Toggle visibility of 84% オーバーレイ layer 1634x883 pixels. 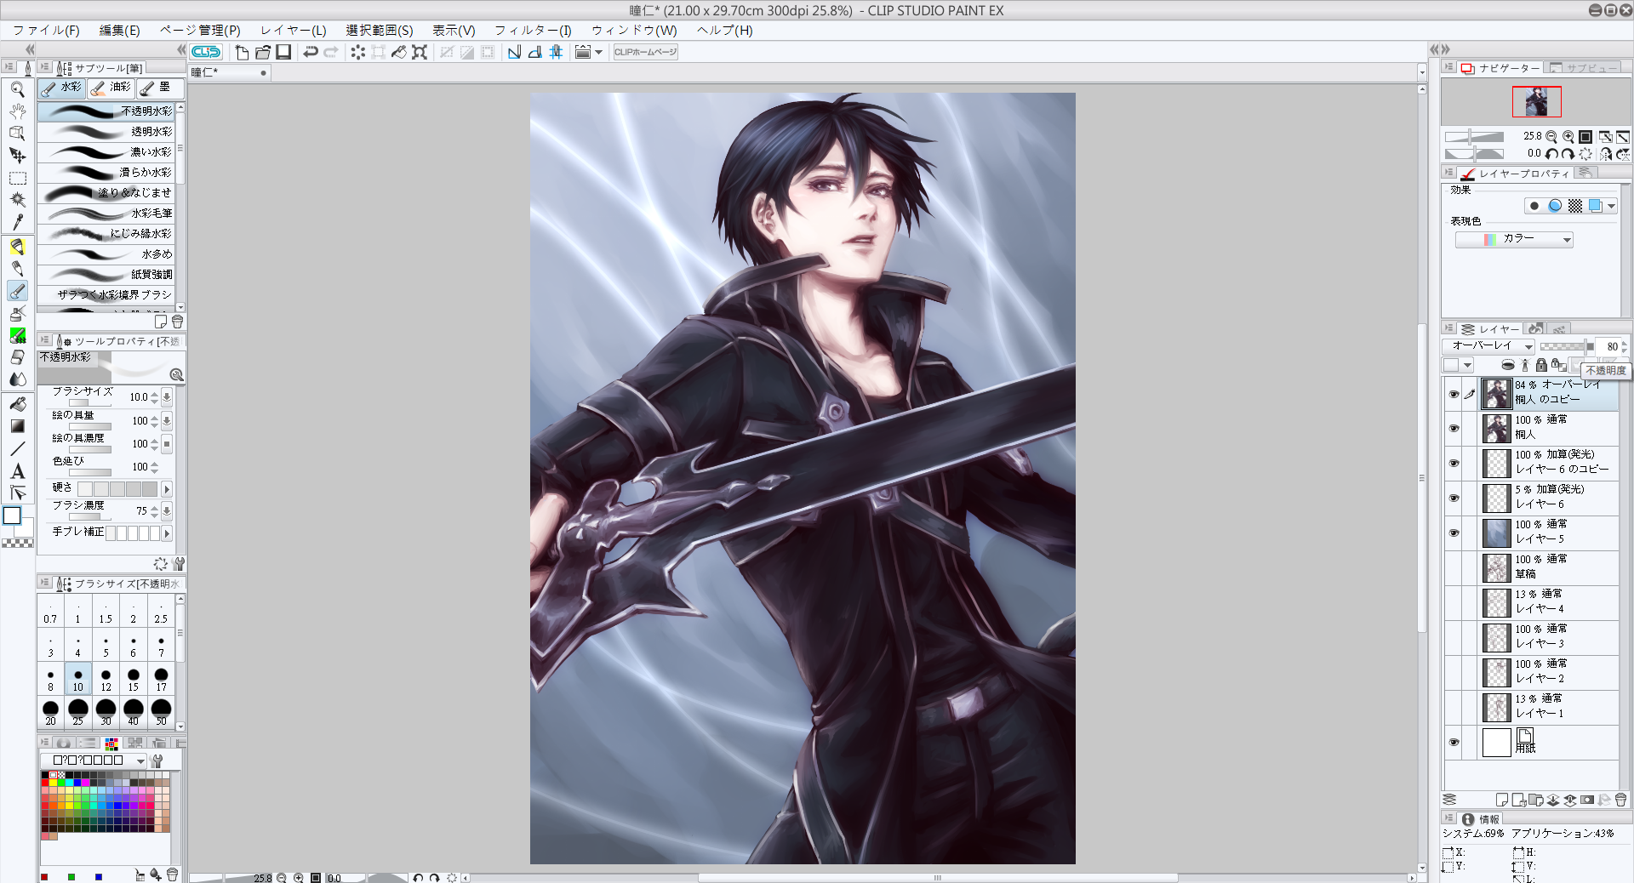coord(1454,394)
